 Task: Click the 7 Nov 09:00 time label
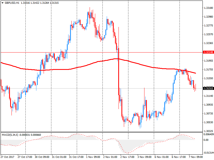[x=196, y=157]
